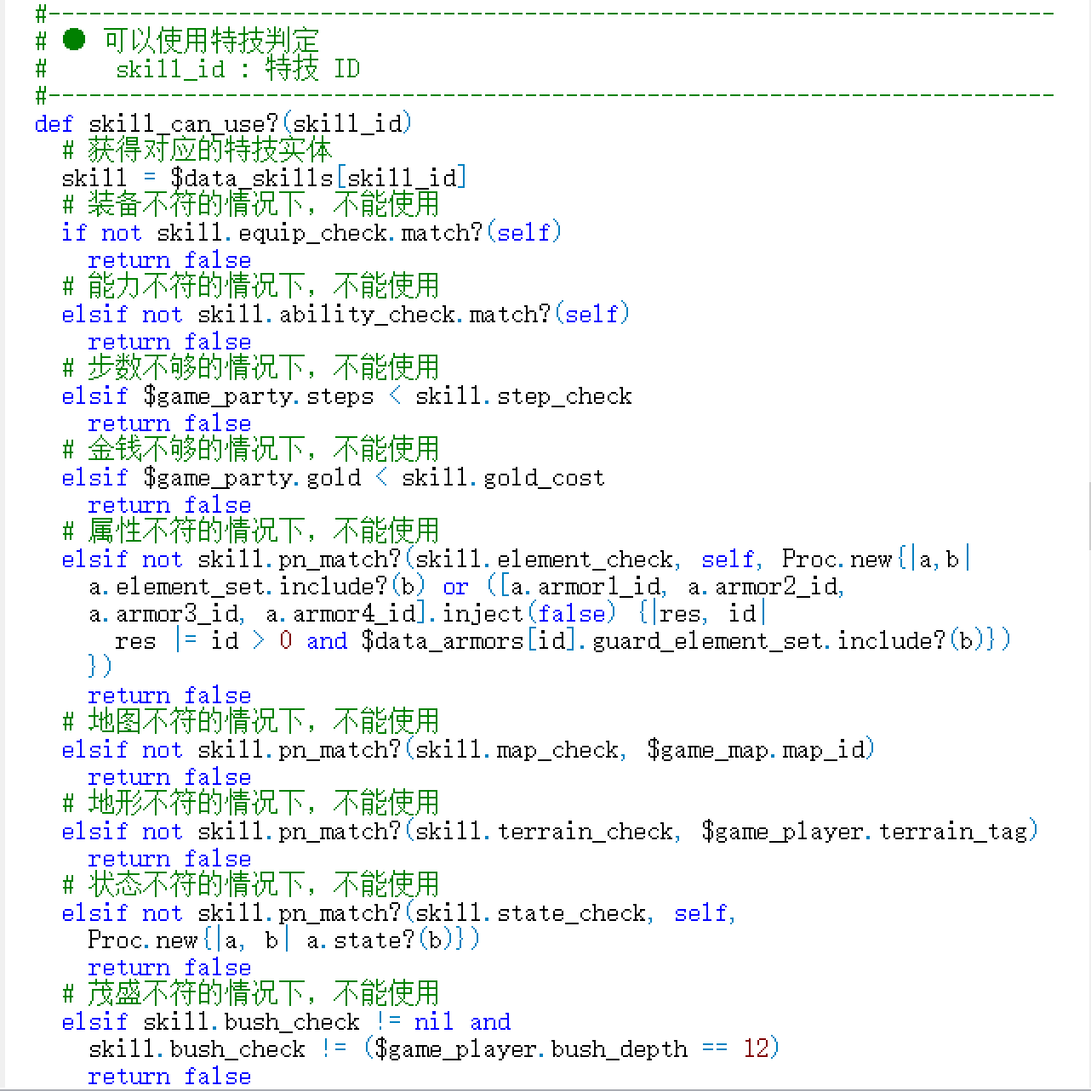The height and width of the screenshot is (1091, 1091).
Task: Click the comment "skill_id : 特技 ID"
Action: (238, 68)
